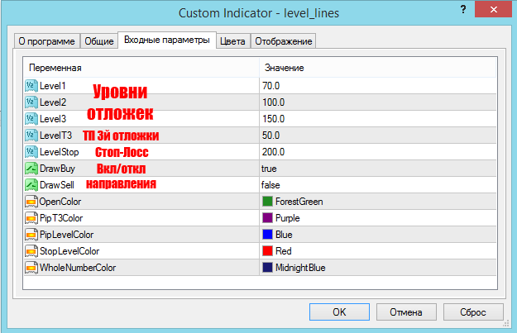Click the WholeNumberColor parameter icon
The image size is (517, 333).
click(x=31, y=268)
